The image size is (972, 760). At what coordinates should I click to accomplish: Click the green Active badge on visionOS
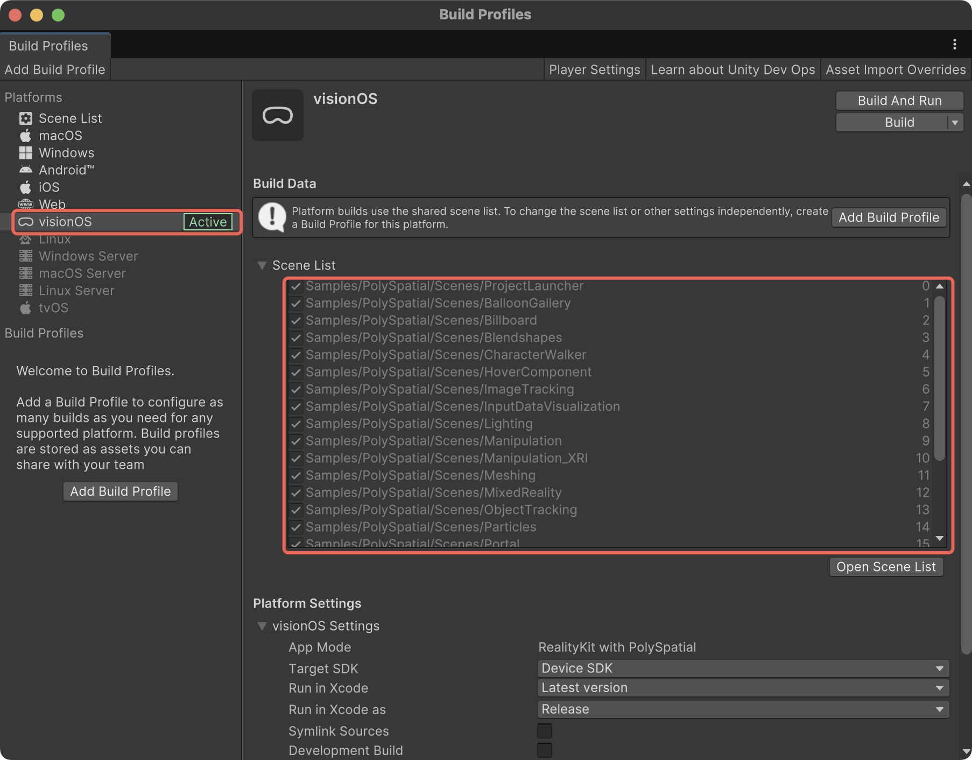coord(208,222)
